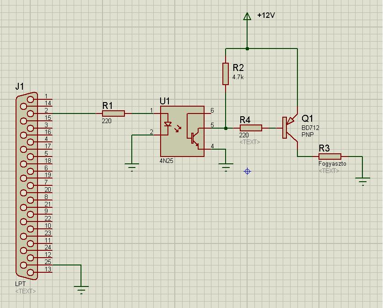
Task: Select the junction dot below +12V terminal
Action: (247, 49)
